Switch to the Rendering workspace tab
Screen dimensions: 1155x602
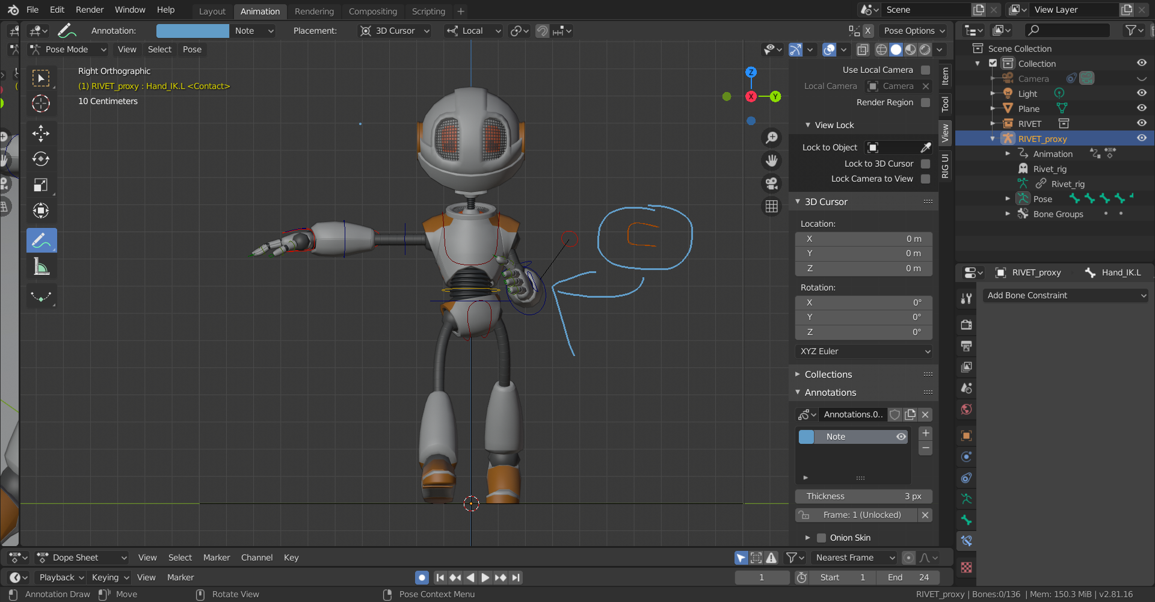[x=314, y=11]
